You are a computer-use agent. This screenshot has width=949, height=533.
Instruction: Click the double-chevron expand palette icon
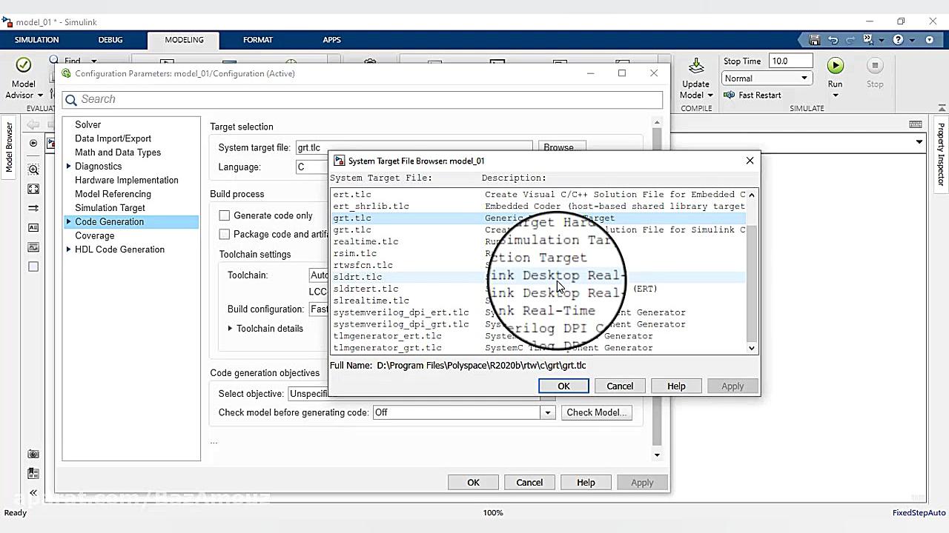click(33, 492)
